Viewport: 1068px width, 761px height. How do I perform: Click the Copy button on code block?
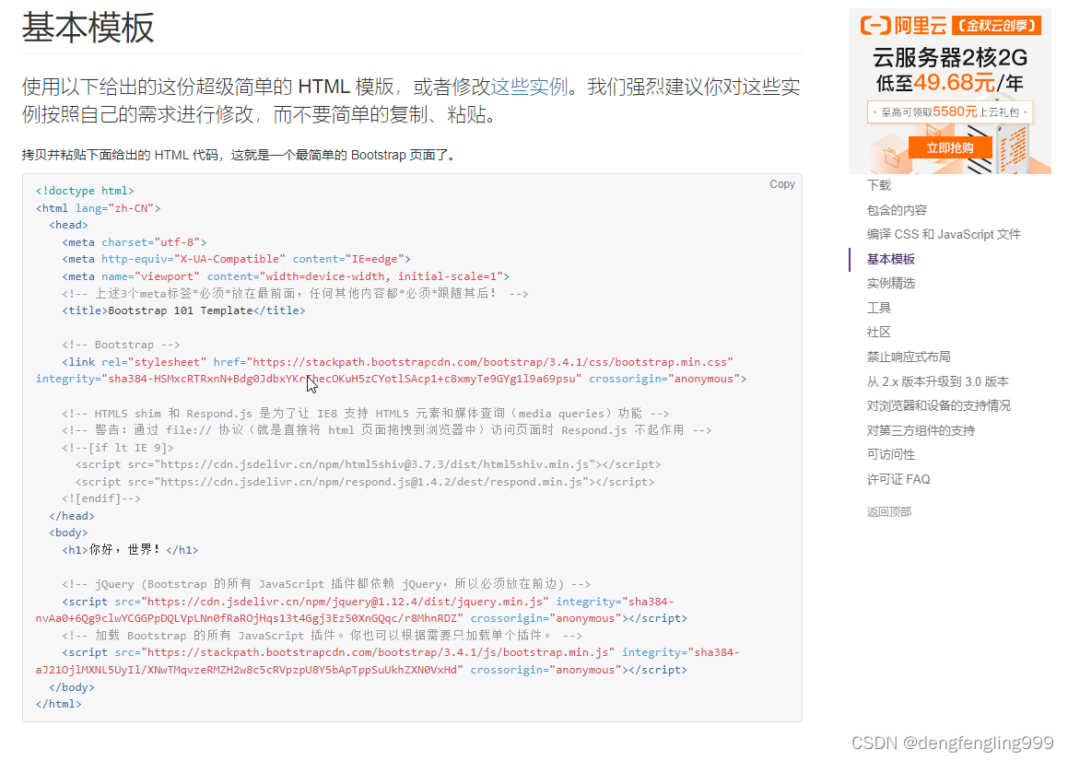coord(782,184)
